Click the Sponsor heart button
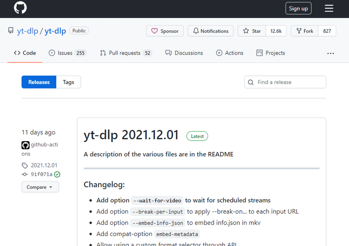Image resolution: width=349 pixels, height=246 pixels. click(x=165, y=31)
